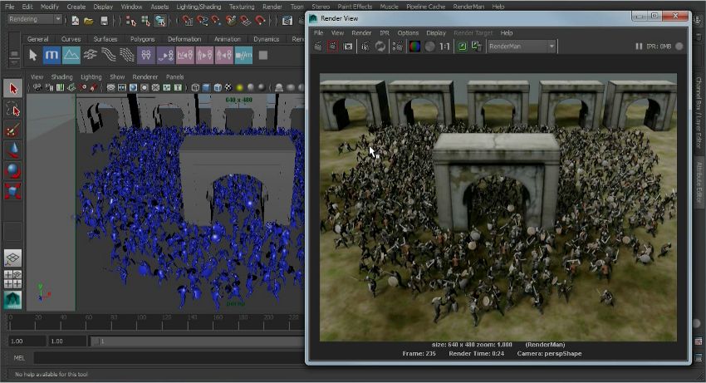Viewport: 706px width, 383px height.
Task: Click the 1:1 real size button
Action: pyautogui.click(x=444, y=47)
